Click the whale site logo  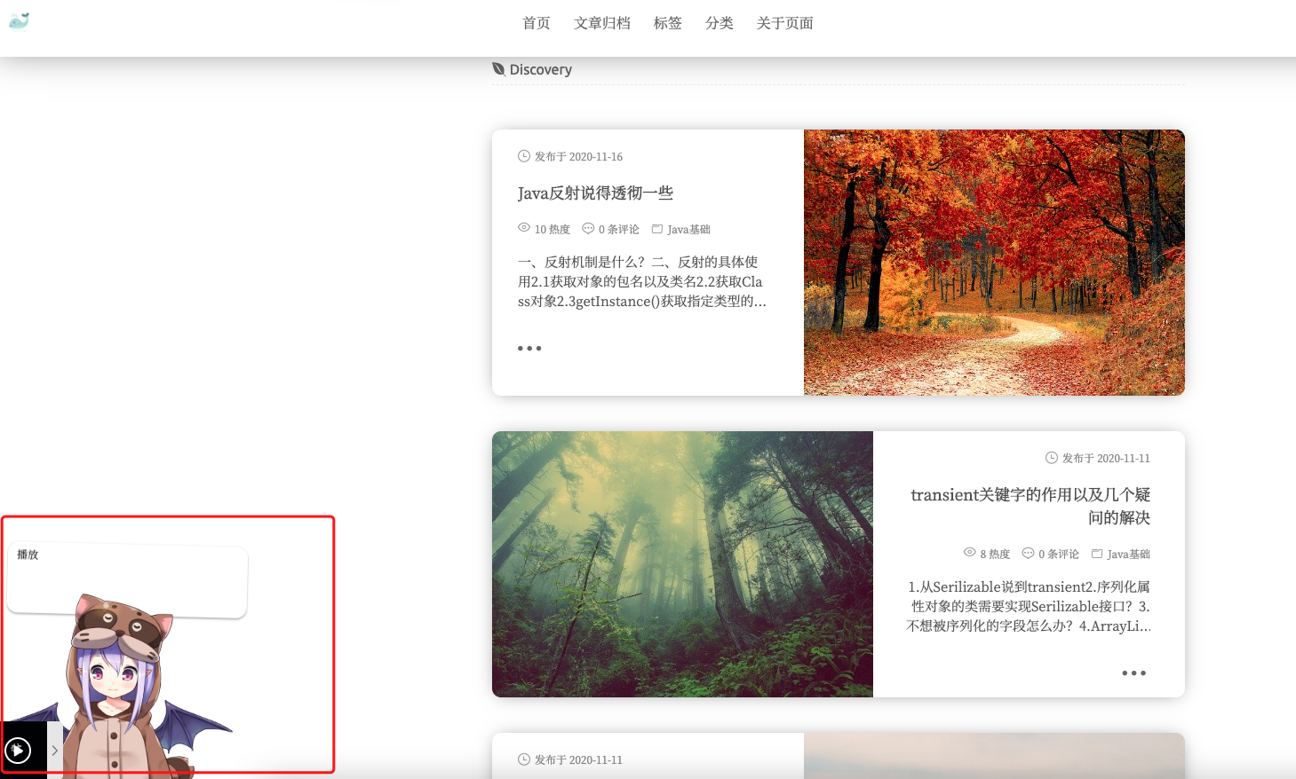point(19,20)
